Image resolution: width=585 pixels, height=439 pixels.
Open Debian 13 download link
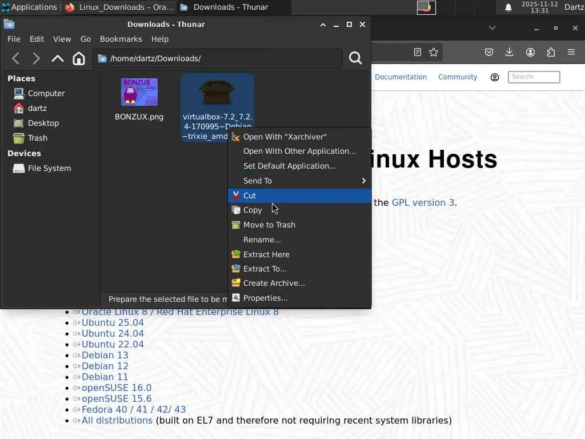point(105,356)
